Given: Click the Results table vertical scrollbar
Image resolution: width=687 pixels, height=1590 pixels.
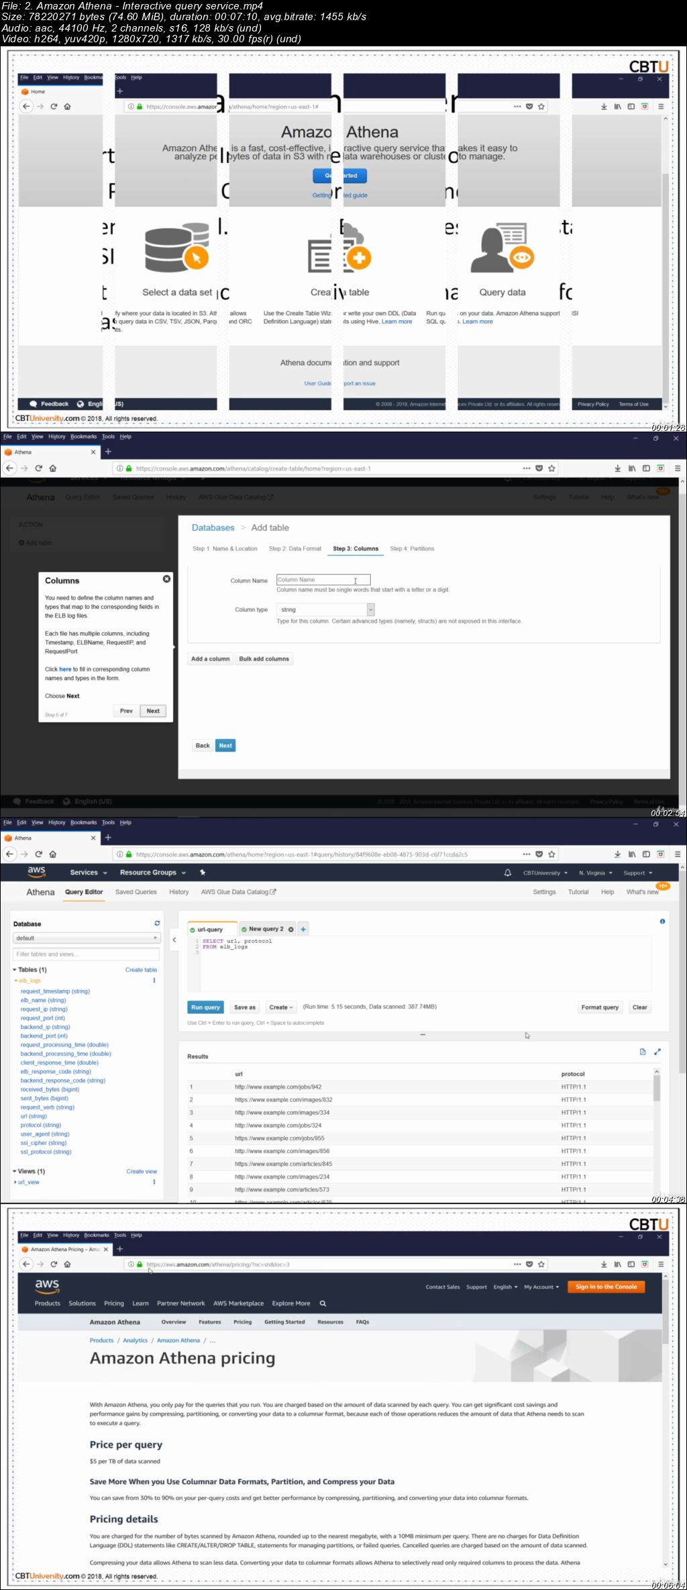Looking at the screenshot, I should tap(657, 1087).
